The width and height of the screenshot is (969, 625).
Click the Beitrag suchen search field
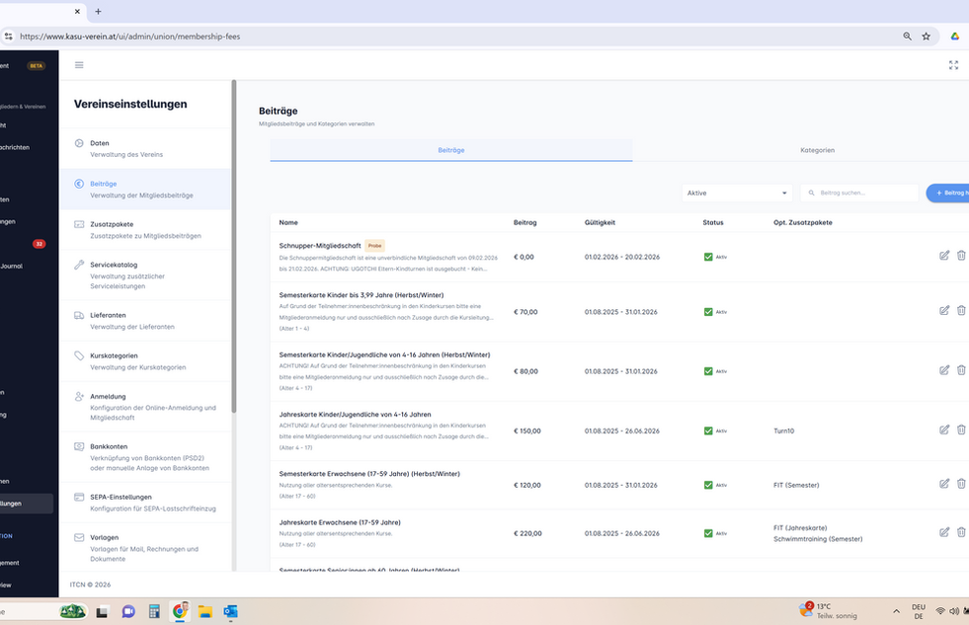(859, 193)
